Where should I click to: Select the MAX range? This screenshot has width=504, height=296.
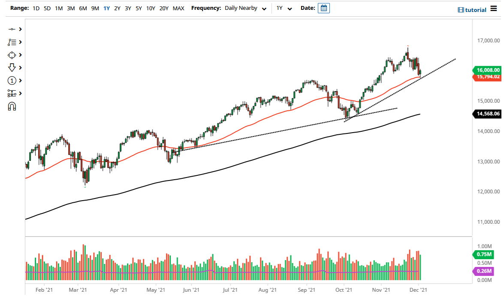click(x=178, y=8)
